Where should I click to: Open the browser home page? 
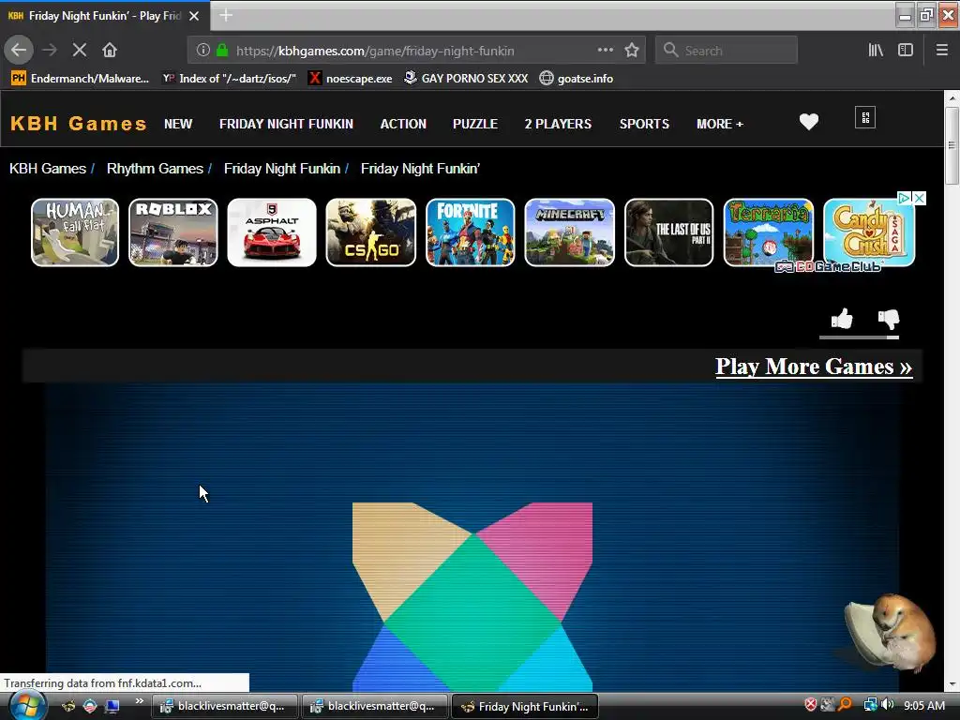point(110,51)
